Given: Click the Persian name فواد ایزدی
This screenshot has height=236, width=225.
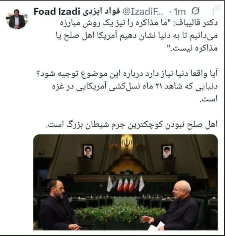Looking at the screenshot, I should (x=101, y=12).
